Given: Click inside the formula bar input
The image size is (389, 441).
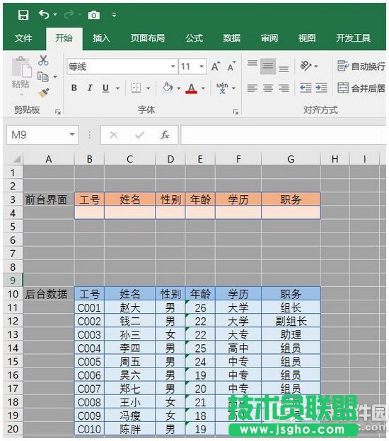Looking at the screenshot, I should 284,135.
